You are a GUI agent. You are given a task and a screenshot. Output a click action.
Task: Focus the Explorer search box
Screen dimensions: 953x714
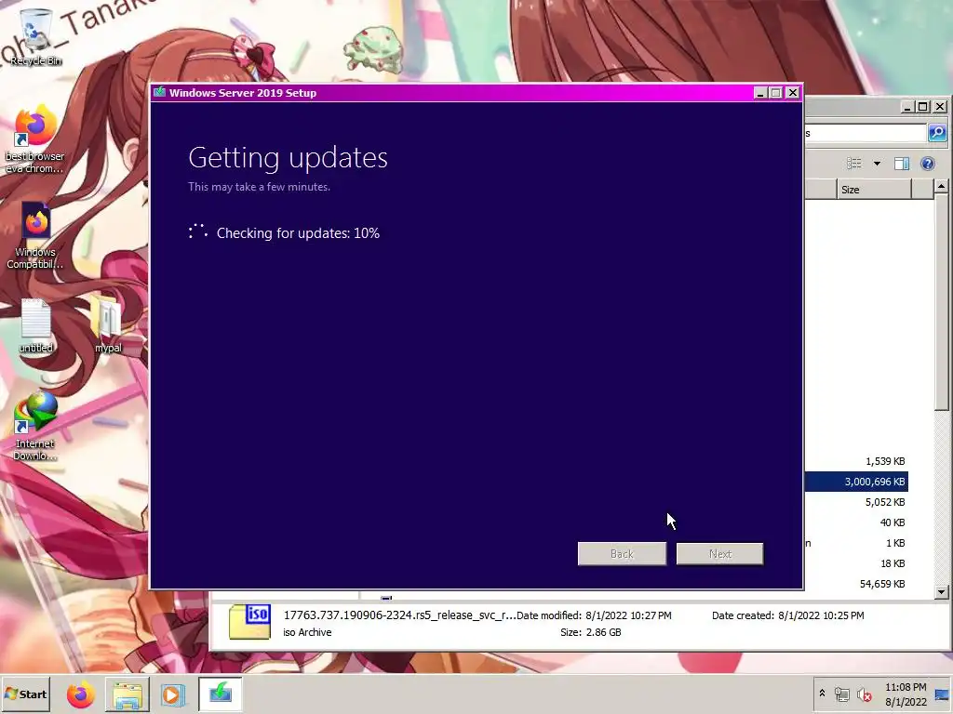(866, 133)
